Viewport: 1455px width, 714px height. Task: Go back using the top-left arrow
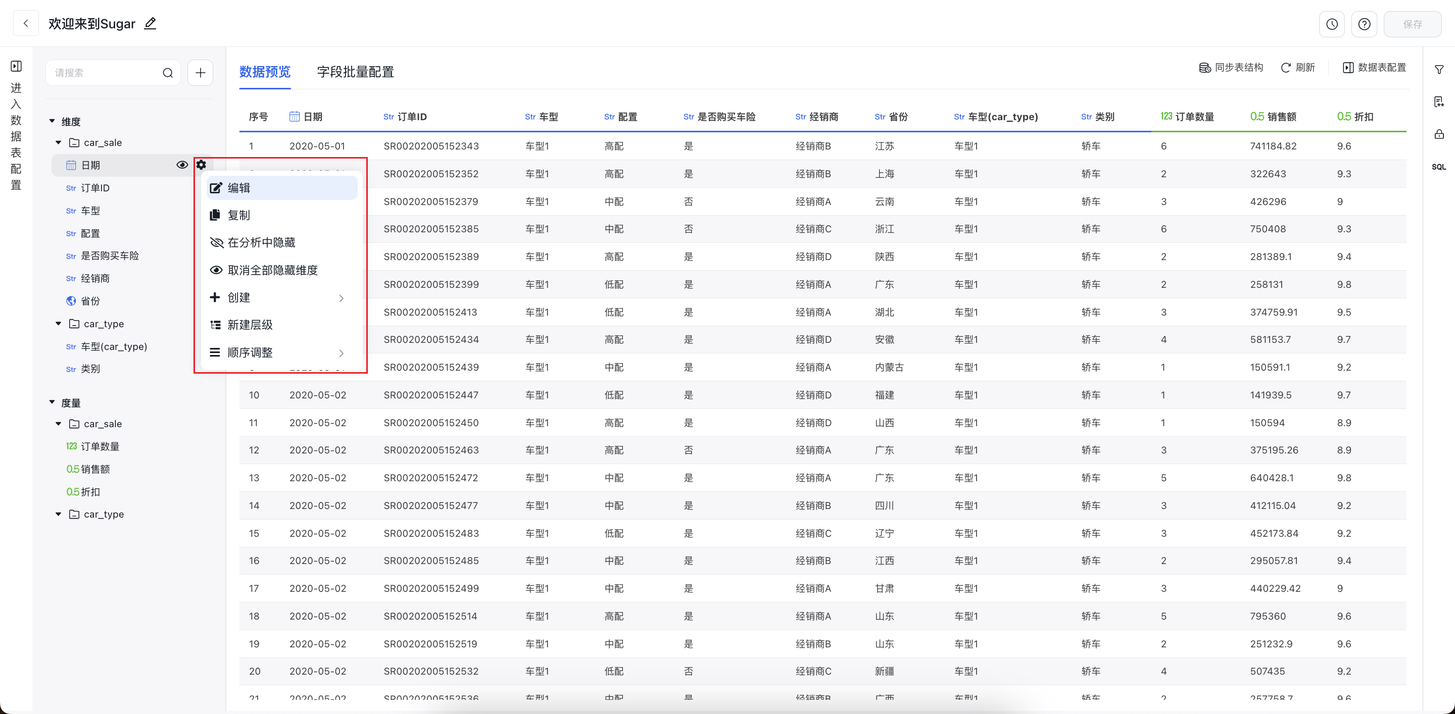[26, 24]
